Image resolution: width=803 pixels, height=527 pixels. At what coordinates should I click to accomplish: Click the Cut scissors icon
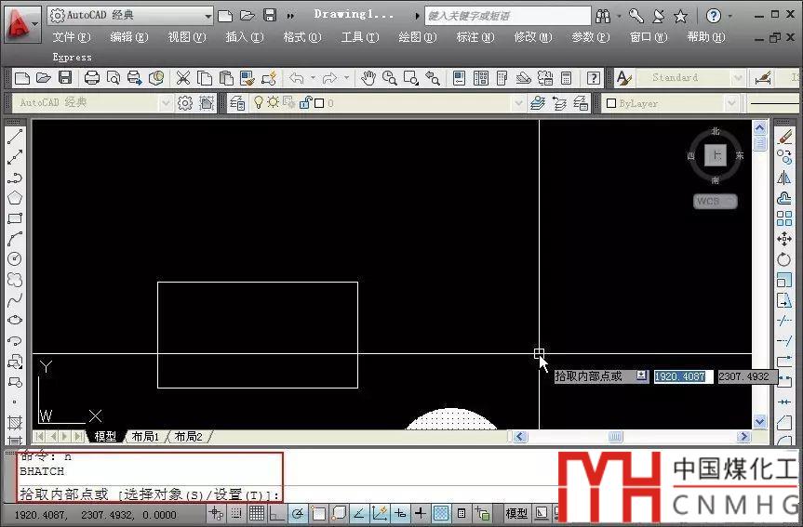183,78
